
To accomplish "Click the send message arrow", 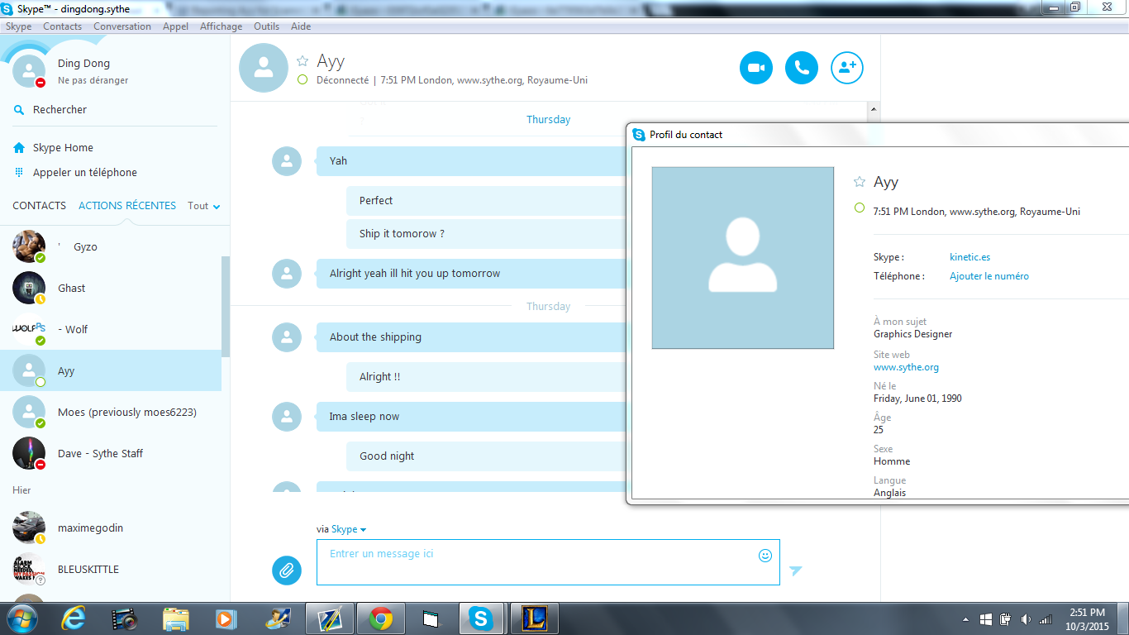I will (795, 571).
